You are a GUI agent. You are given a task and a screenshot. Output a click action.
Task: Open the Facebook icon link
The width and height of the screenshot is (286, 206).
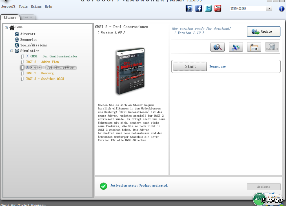tap(199, 8)
